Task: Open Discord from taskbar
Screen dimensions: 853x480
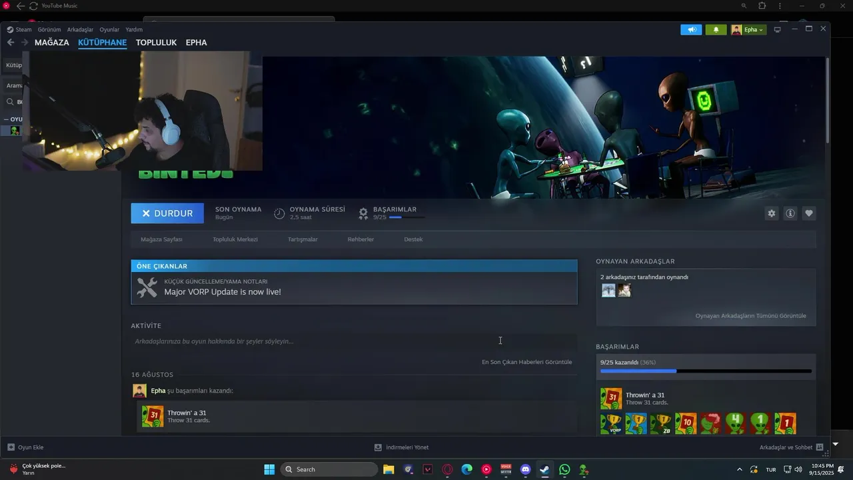Action: (525, 469)
